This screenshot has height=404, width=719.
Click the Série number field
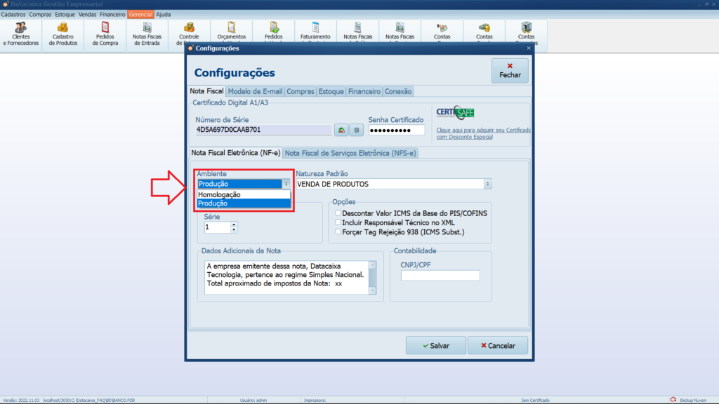(217, 227)
